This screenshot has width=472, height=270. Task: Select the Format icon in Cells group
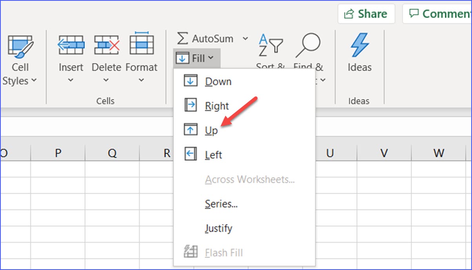pyautogui.click(x=141, y=44)
